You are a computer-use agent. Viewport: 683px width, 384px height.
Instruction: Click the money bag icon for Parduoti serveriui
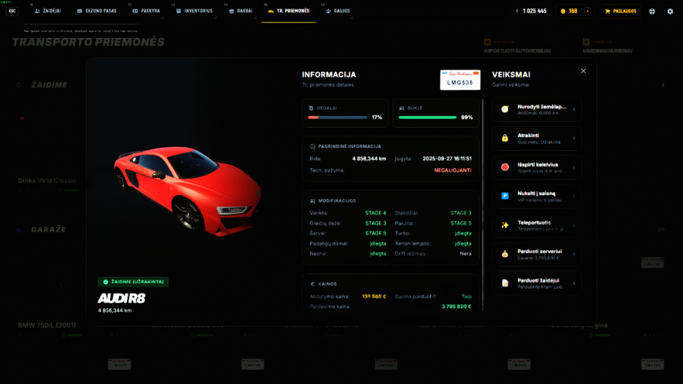pyautogui.click(x=505, y=254)
